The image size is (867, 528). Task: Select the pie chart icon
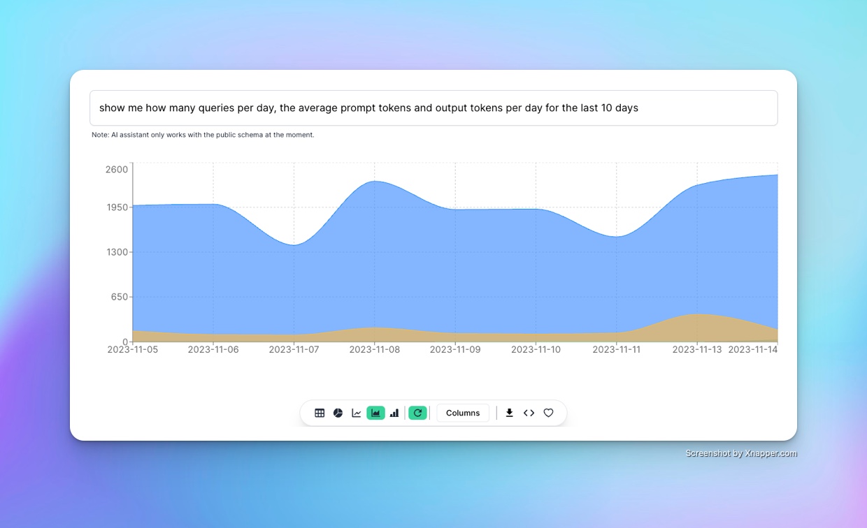(338, 413)
